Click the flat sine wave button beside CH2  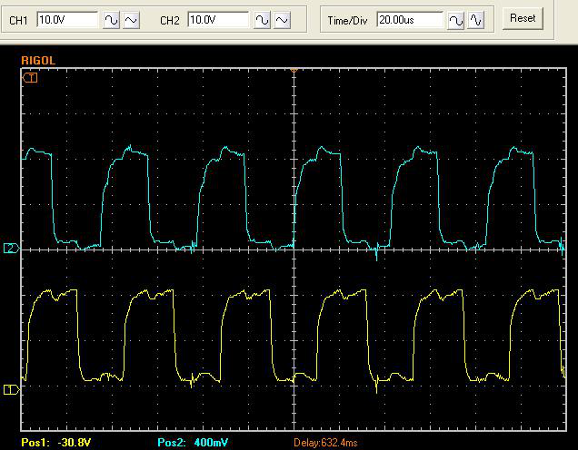[x=282, y=20]
